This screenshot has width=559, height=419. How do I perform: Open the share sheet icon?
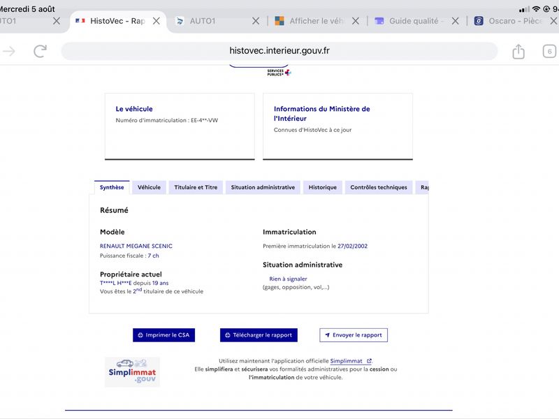coord(518,51)
